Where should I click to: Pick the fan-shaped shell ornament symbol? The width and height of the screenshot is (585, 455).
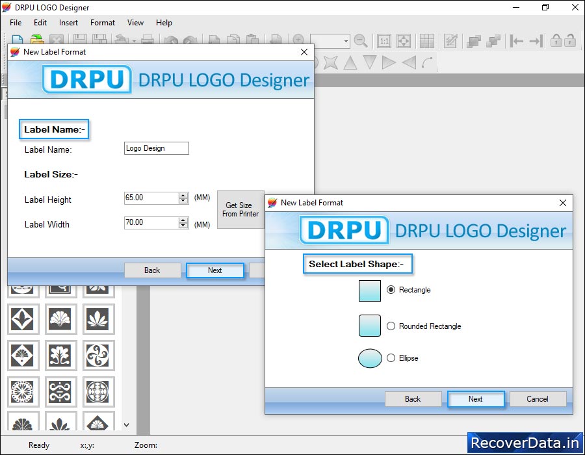60,319
